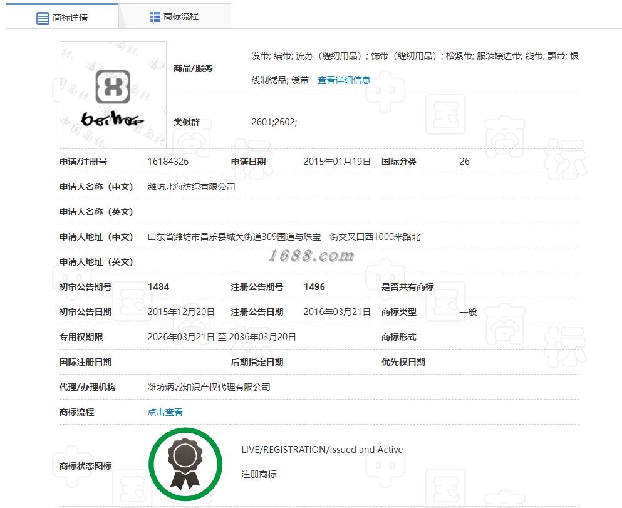Screen dimensions: 622x508
Task: Click 查看详细信息 link for goods details
Action: (x=344, y=80)
